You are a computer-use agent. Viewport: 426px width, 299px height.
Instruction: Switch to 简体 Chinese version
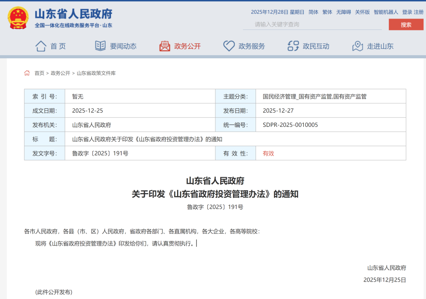click(313, 12)
